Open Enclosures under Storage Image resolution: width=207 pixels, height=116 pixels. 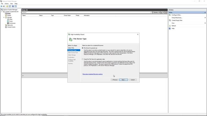point(12,23)
